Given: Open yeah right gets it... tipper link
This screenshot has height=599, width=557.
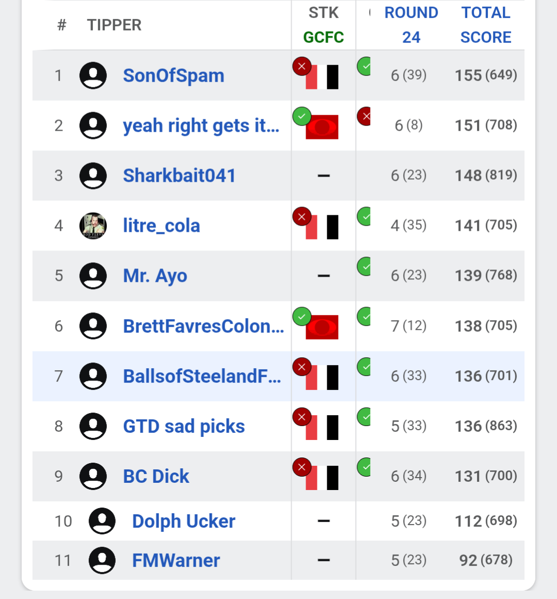Looking at the screenshot, I should [x=201, y=125].
